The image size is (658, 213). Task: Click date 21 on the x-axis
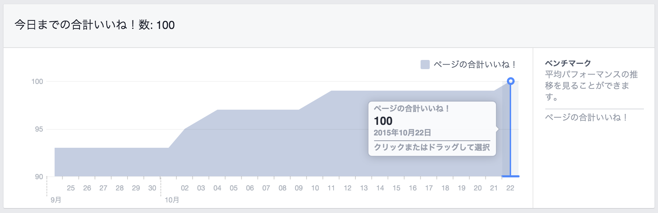[x=494, y=188]
